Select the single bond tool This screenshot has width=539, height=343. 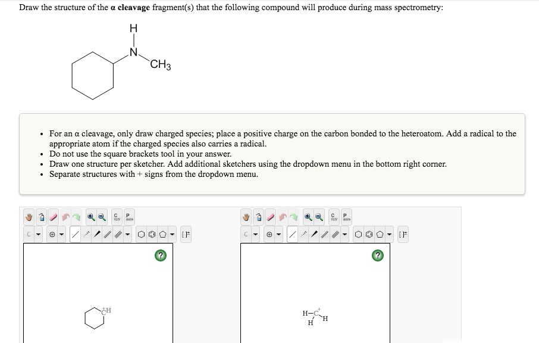click(75, 233)
